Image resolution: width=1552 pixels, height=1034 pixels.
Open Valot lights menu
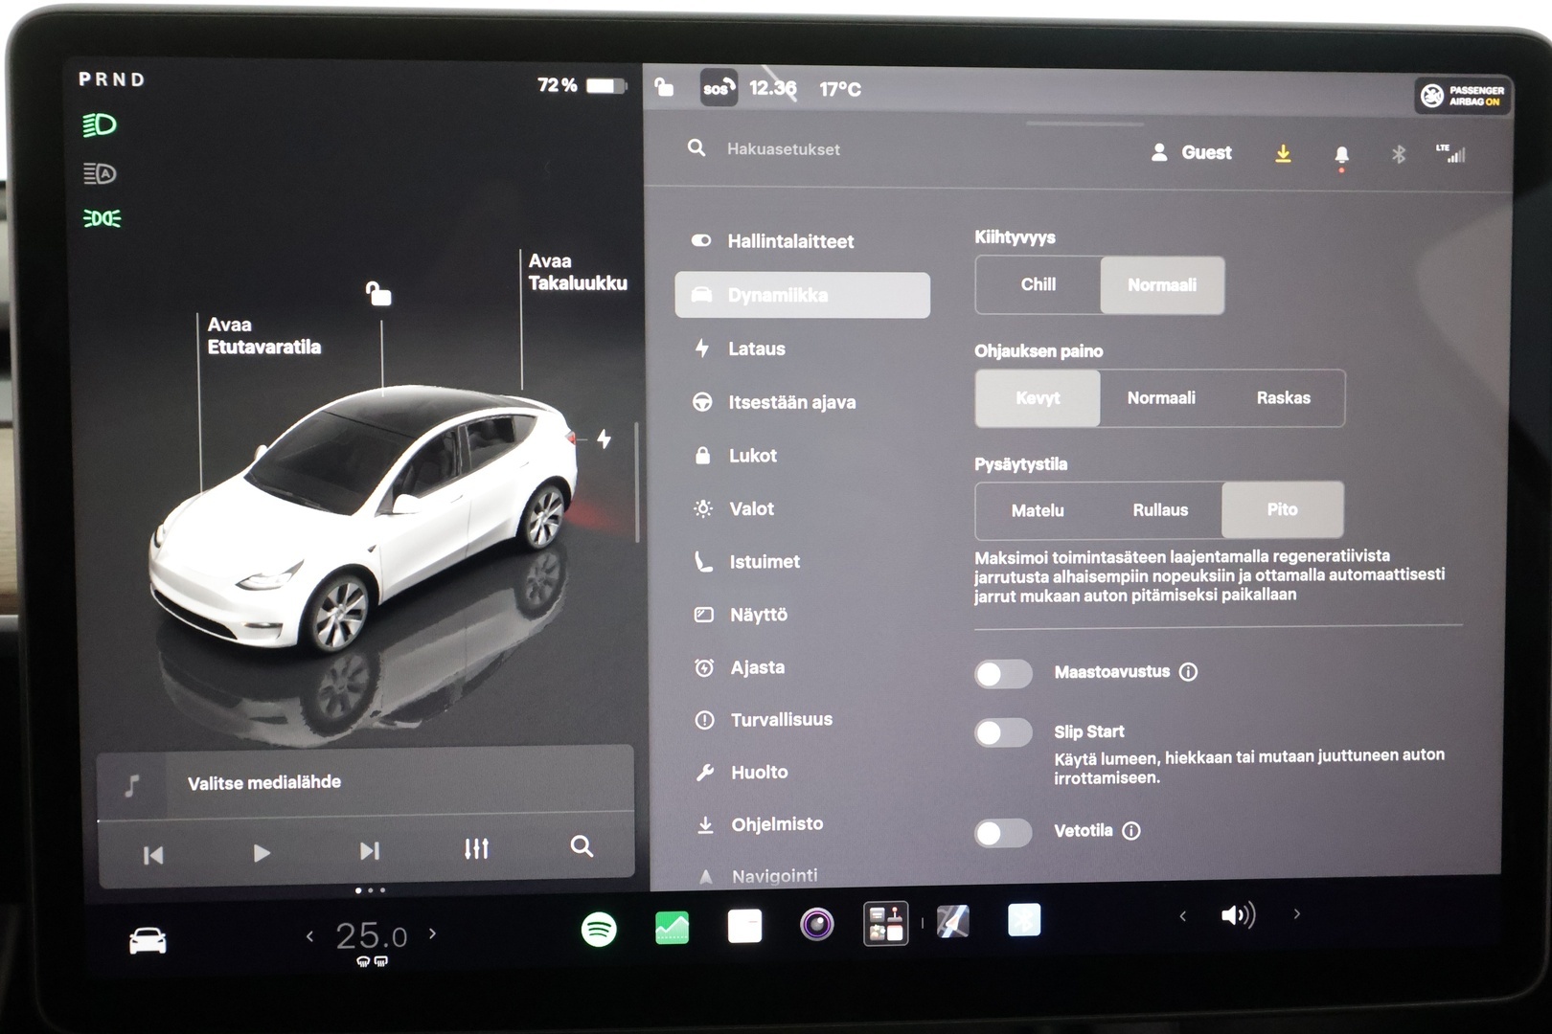803,508
